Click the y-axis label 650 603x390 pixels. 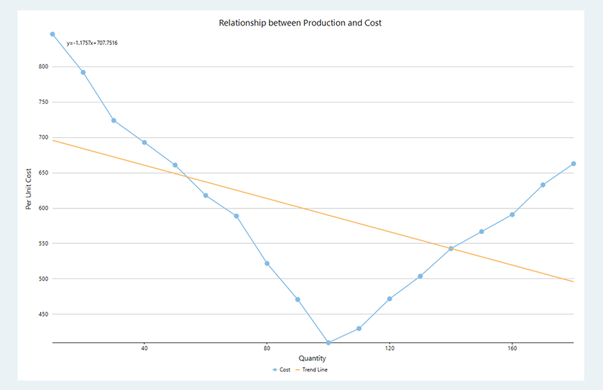44,173
